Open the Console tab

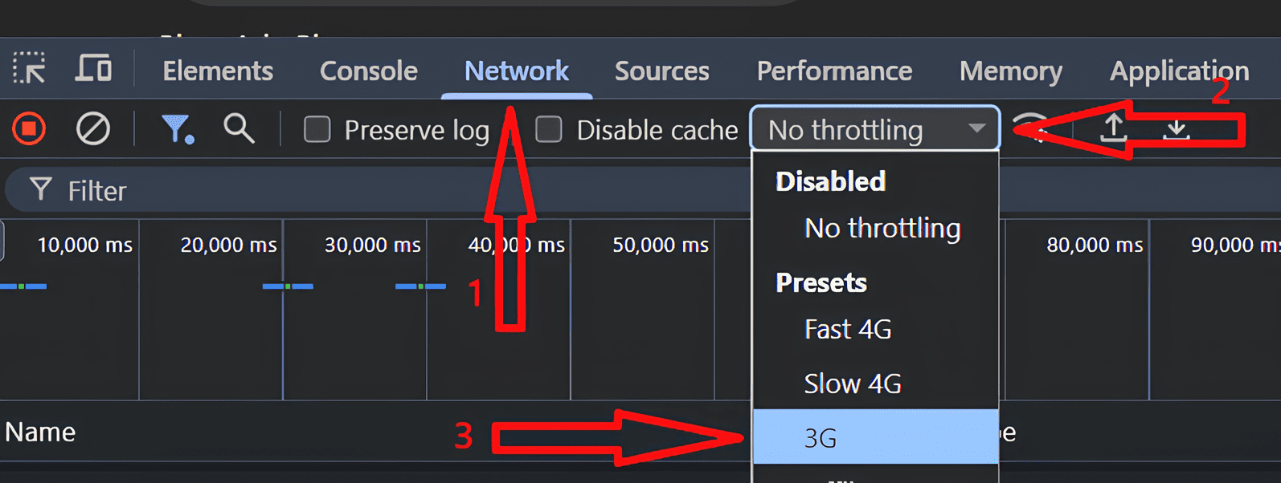368,71
